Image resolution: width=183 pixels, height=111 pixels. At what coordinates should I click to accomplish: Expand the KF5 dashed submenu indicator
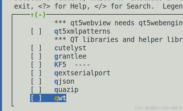pos(82,65)
